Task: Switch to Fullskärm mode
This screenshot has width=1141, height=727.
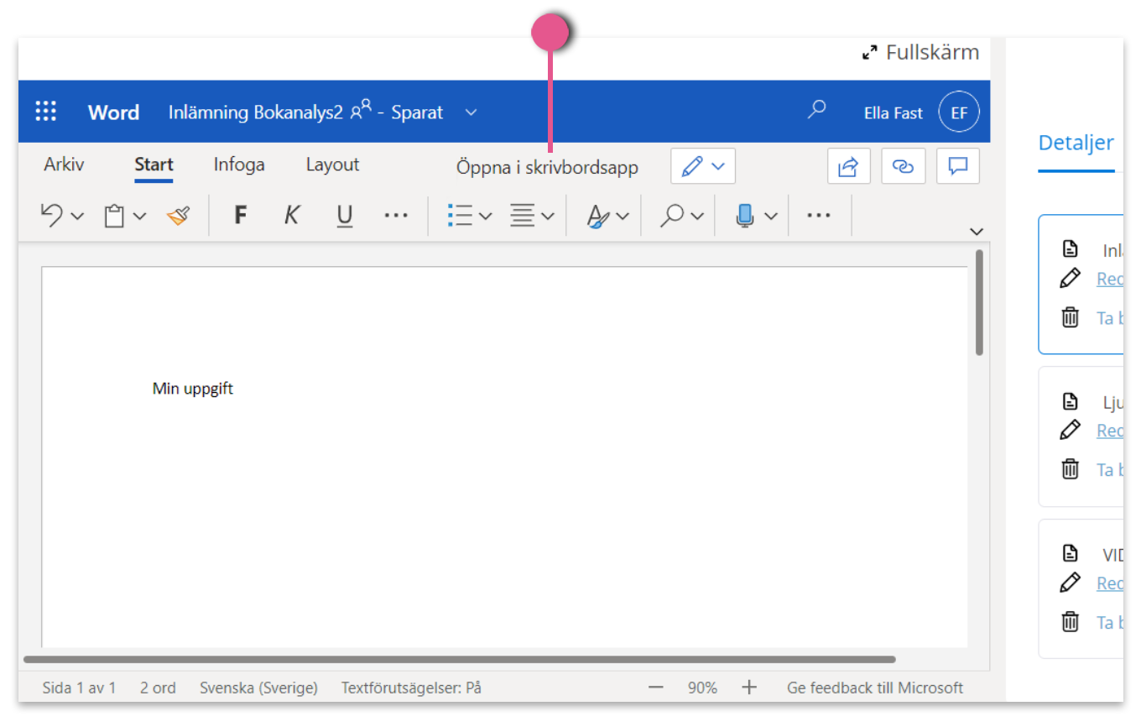Action: pos(920,52)
